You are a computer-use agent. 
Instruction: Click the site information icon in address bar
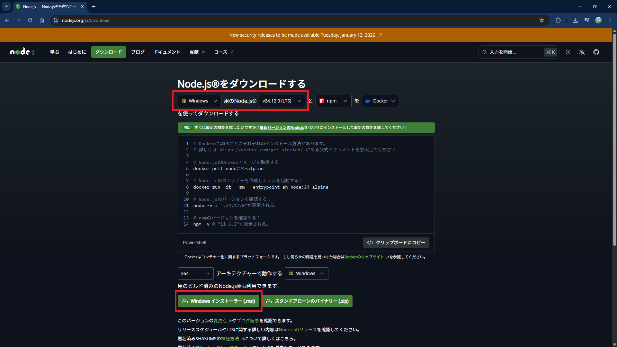pos(55,20)
